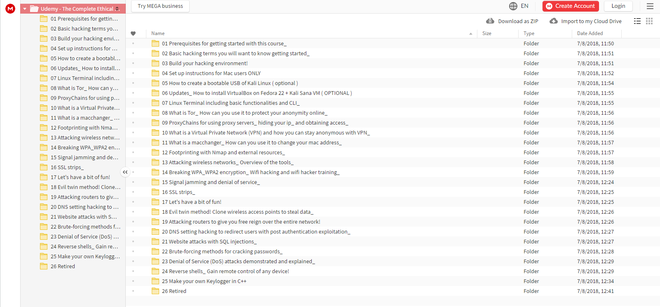The width and height of the screenshot is (660, 307).
Task: Click the date 7/8/2018, 12:41 cell
Action: click(x=595, y=291)
